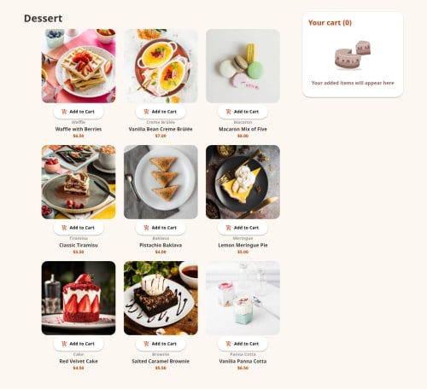Click cart icon on Red Velvet Add to Cart
427x389 pixels.
click(x=64, y=344)
